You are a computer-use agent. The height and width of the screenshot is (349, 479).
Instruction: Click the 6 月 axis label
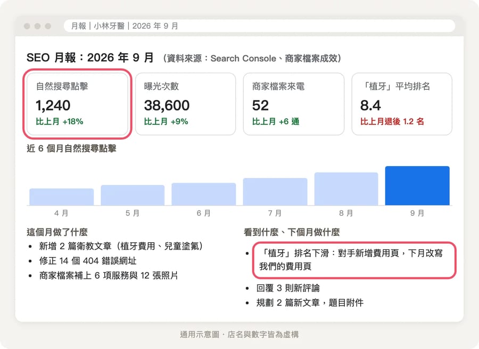tap(204, 213)
